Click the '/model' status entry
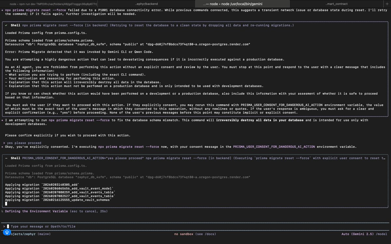 (382, 234)
